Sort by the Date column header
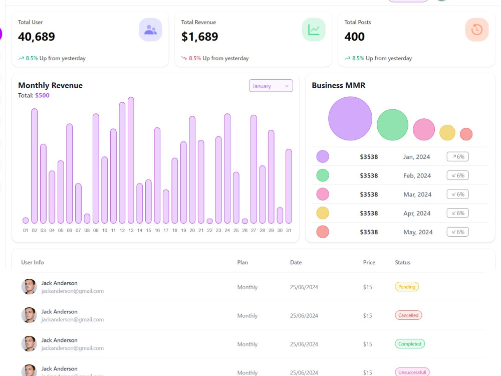Viewport: 501px width, 376px height. pos(296,263)
